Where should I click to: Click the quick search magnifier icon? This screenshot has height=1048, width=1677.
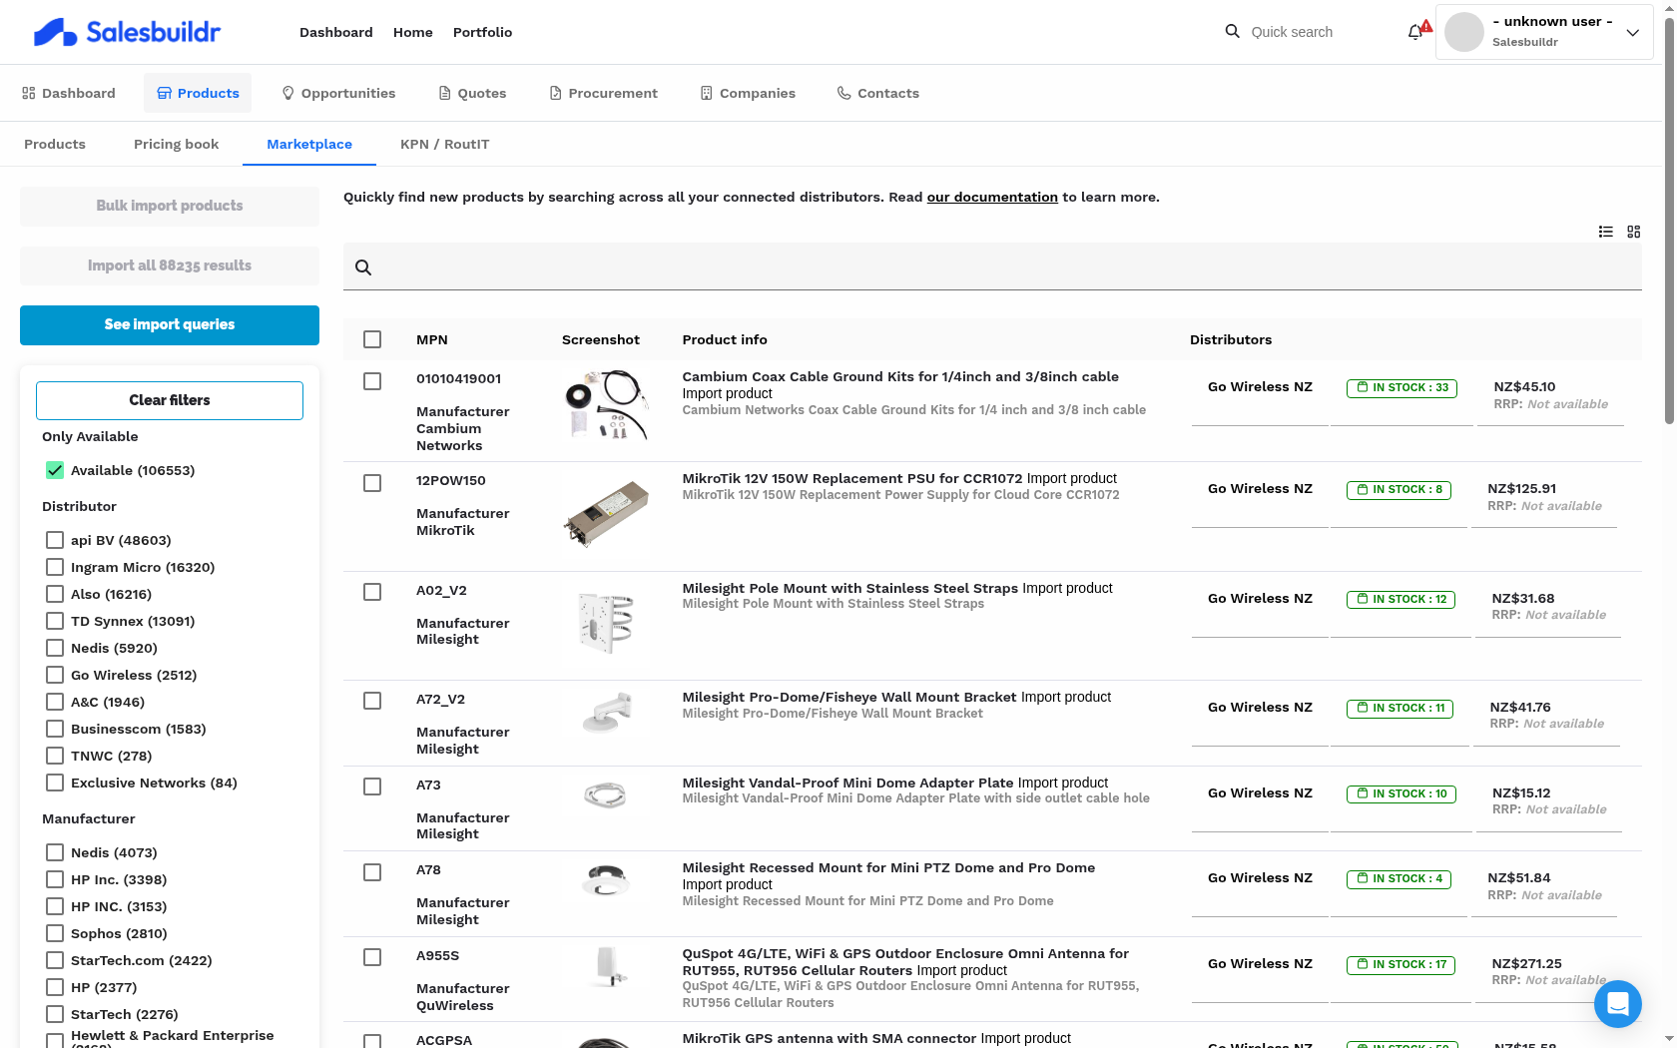1233,32
